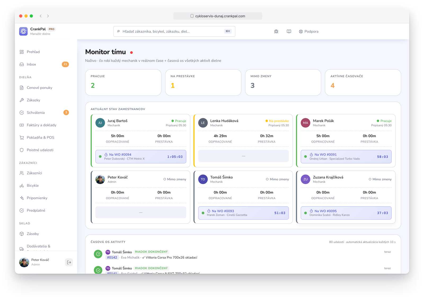Click the browser back arrow
The width and height of the screenshot is (424, 300).
pos(41,16)
